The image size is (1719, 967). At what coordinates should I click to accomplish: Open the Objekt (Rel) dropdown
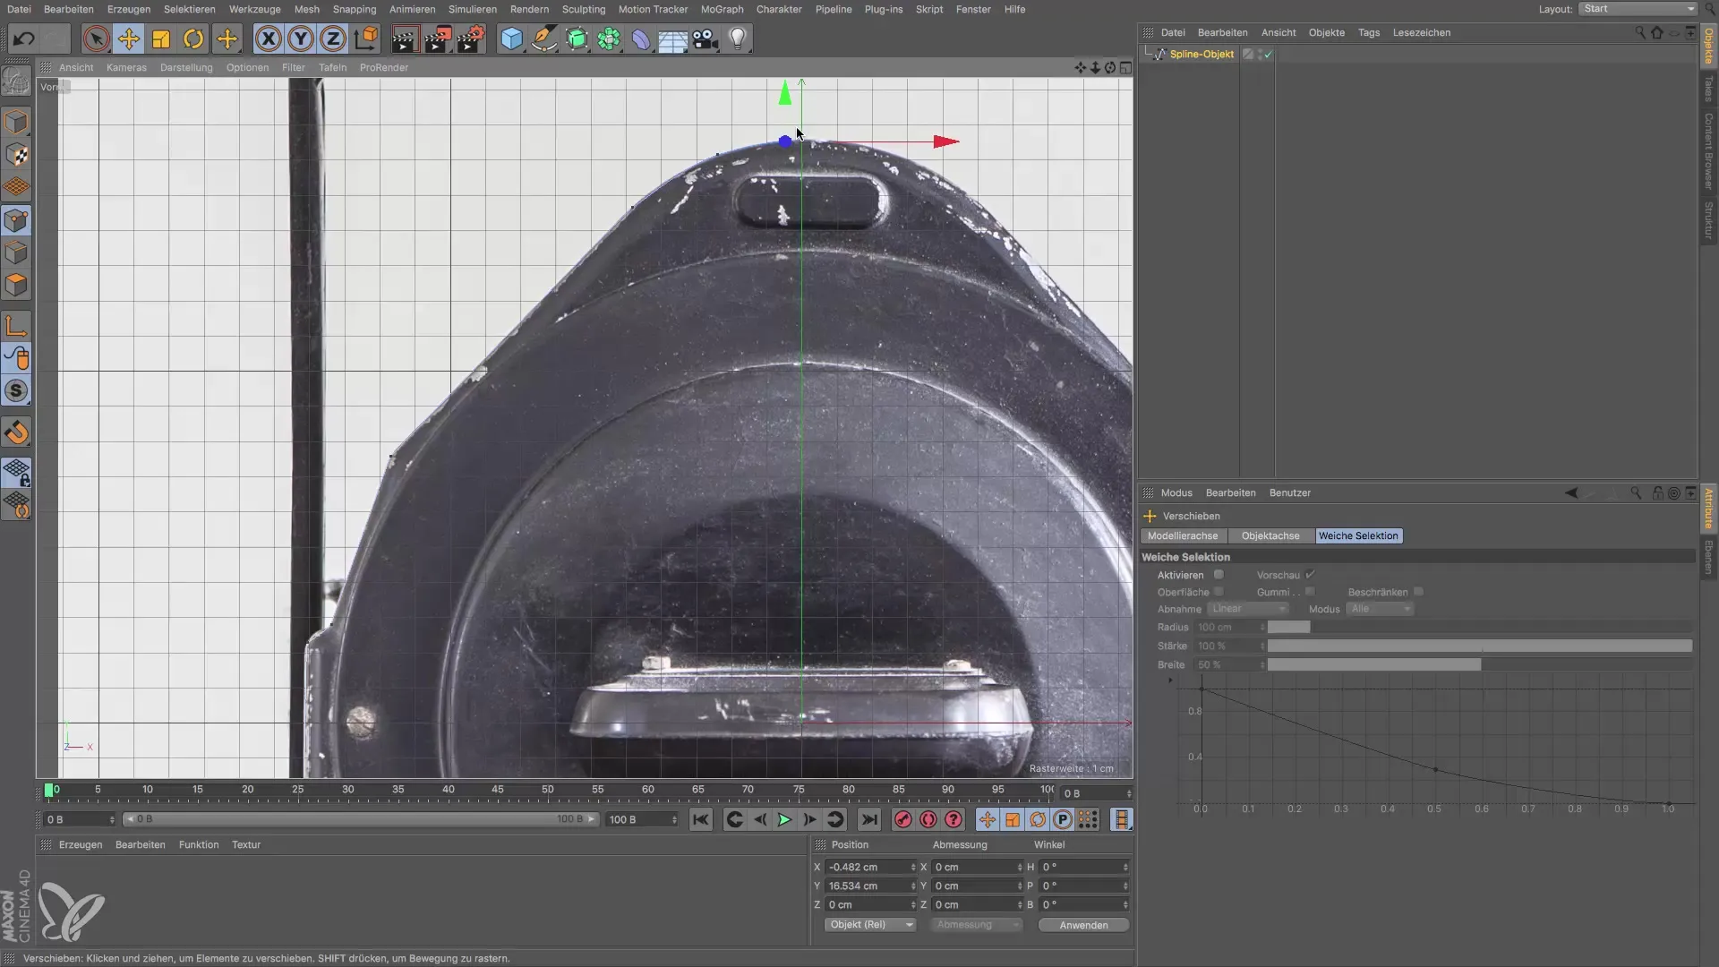coord(869,925)
